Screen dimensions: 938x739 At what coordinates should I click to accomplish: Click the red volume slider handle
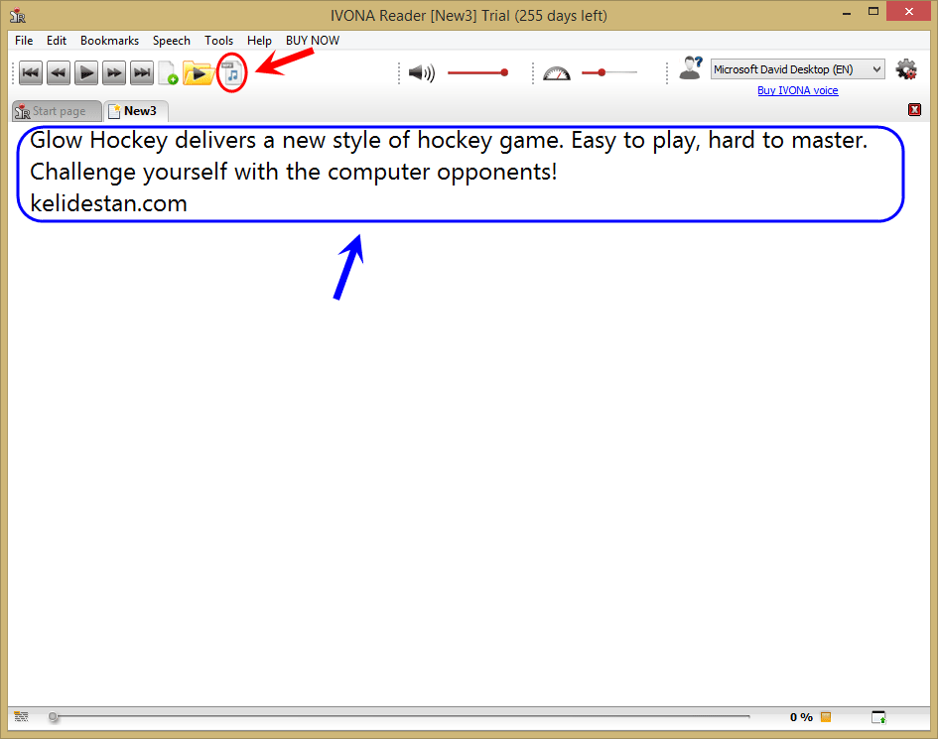[504, 73]
